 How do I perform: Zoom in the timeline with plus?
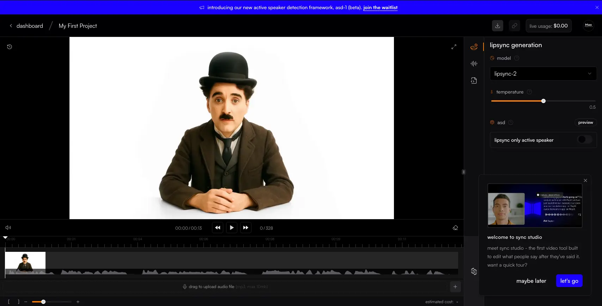(78, 302)
